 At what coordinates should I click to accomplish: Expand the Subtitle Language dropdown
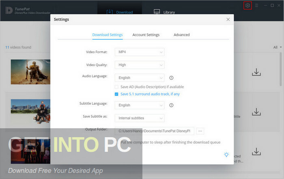(x=140, y=105)
